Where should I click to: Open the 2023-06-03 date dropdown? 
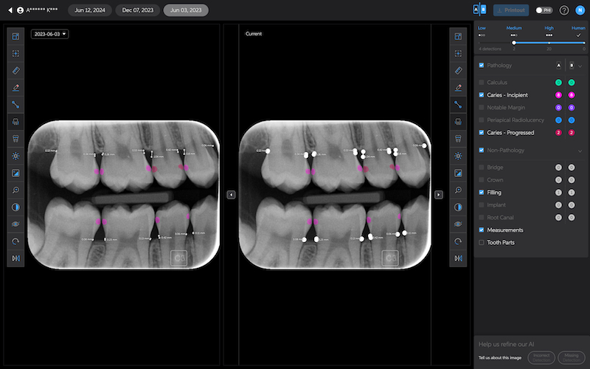[x=49, y=34]
